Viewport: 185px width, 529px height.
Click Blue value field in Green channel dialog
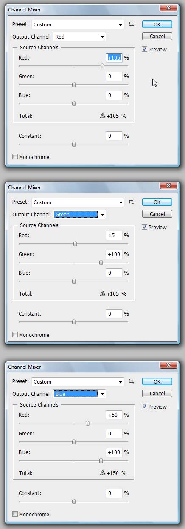pos(114,273)
